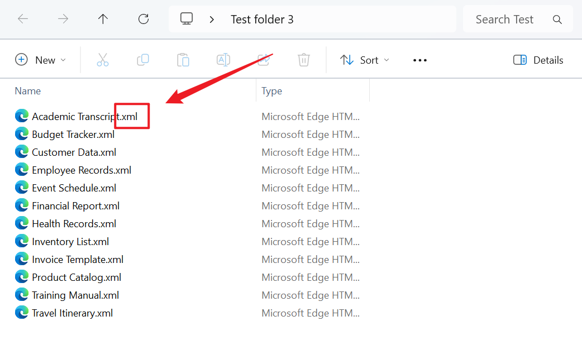This screenshot has height=340, width=582.
Task: Expand the breadcrumb chevron before Test folder 3
Action: (212, 20)
